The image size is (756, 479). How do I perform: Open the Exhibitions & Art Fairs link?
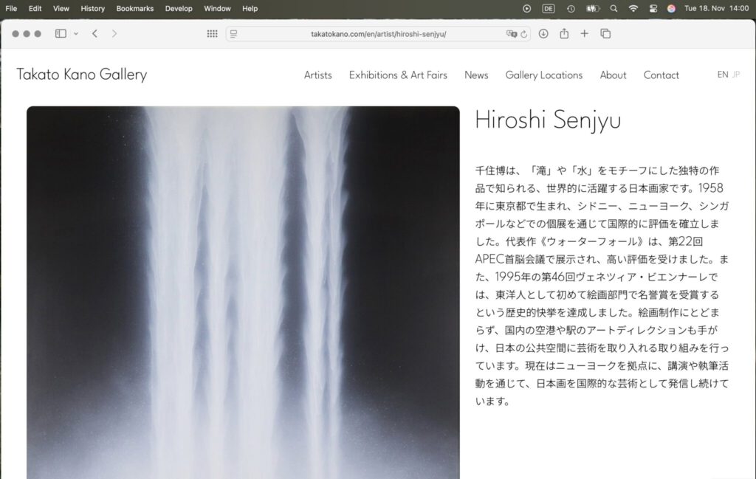[398, 75]
